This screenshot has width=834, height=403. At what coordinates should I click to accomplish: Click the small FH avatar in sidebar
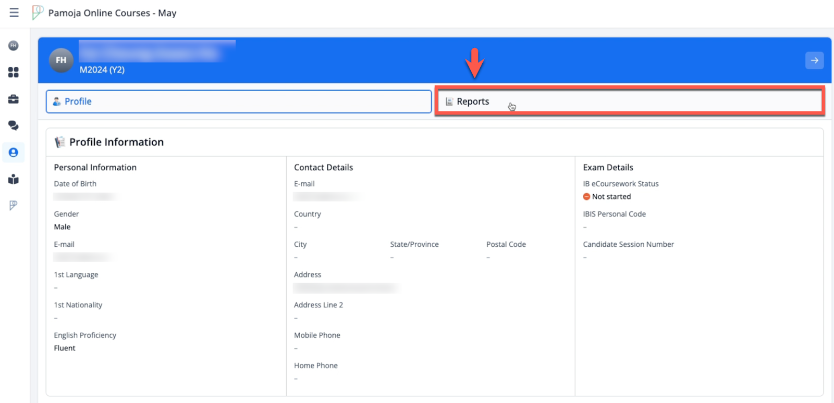tap(14, 46)
